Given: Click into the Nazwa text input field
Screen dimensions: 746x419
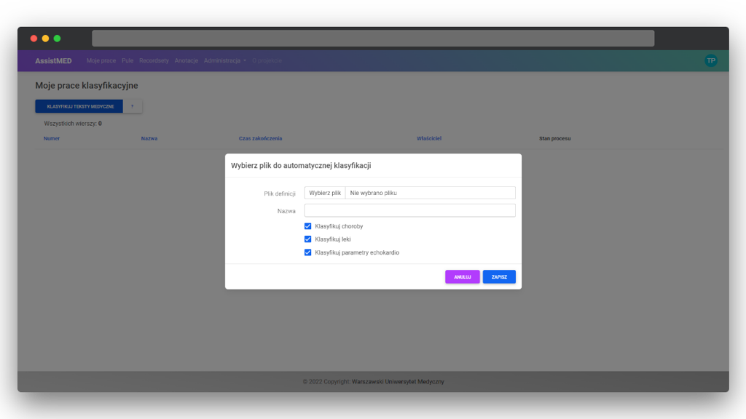Looking at the screenshot, I should pos(409,210).
